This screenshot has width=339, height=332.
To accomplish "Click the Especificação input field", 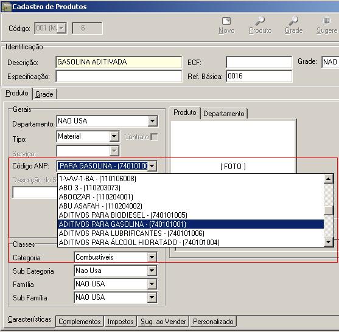I will coord(119,77).
